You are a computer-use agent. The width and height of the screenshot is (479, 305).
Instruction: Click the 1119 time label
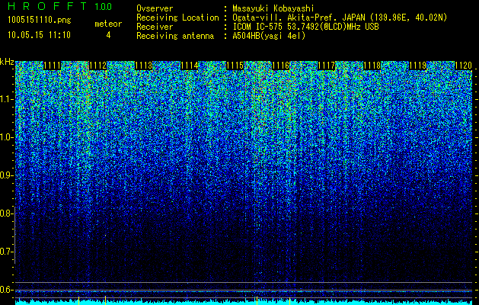click(x=417, y=66)
